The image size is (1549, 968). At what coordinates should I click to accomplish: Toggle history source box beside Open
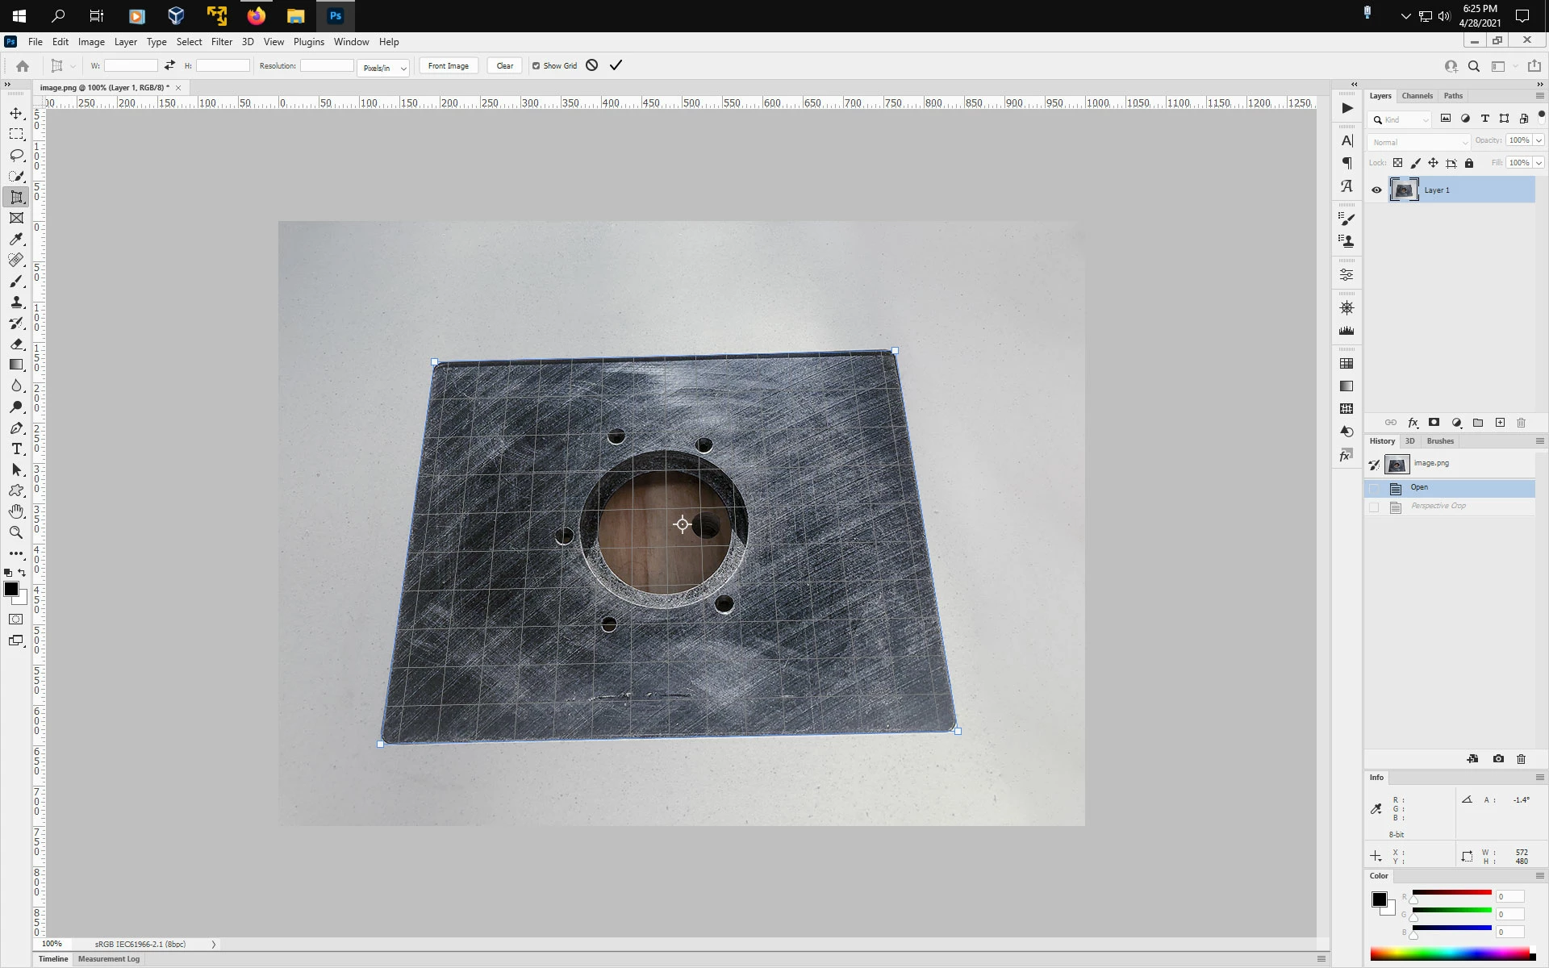coord(1374,488)
